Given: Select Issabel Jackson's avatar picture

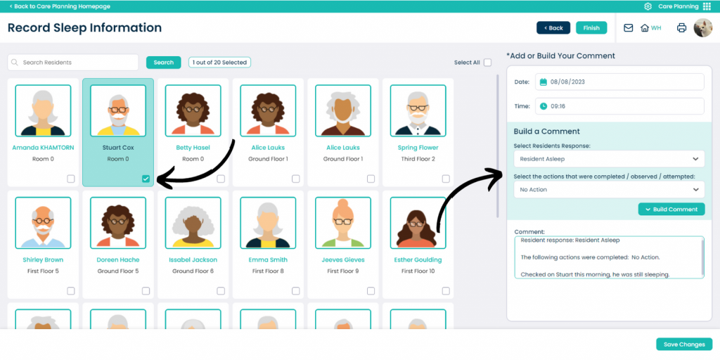Looking at the screenshot, I should 193,223.
